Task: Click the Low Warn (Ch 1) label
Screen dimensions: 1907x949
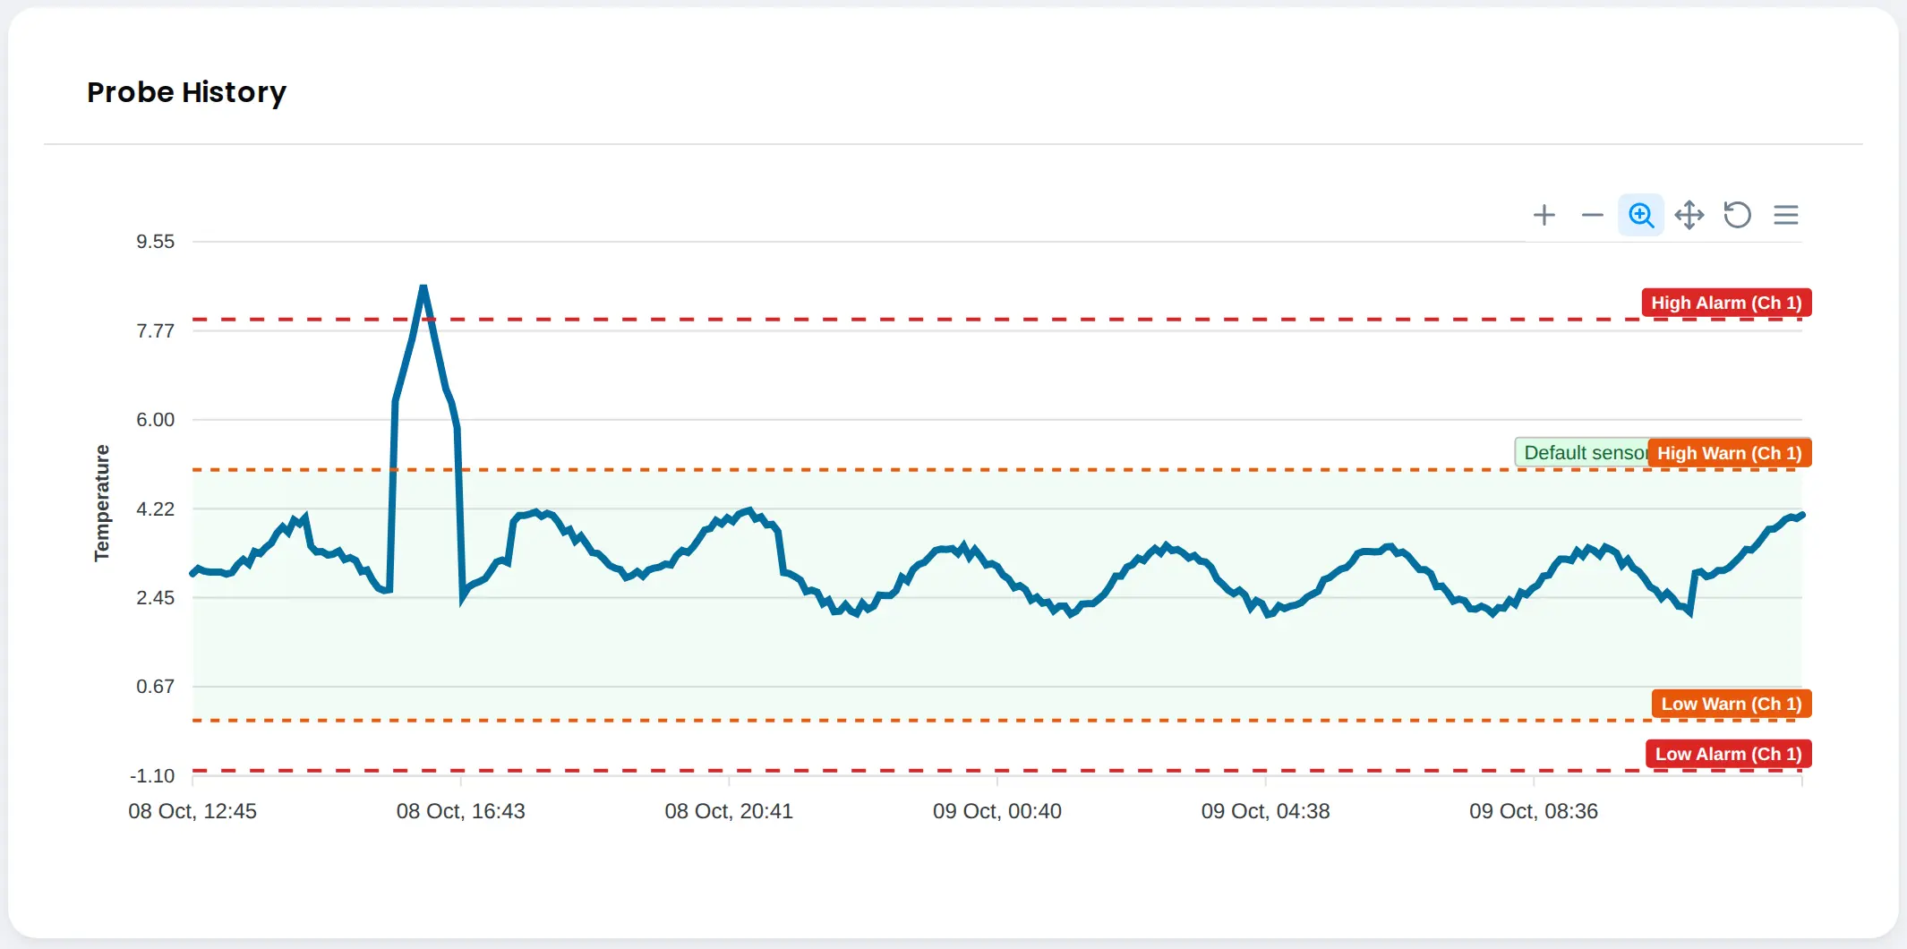Action: click(1732, 704)
